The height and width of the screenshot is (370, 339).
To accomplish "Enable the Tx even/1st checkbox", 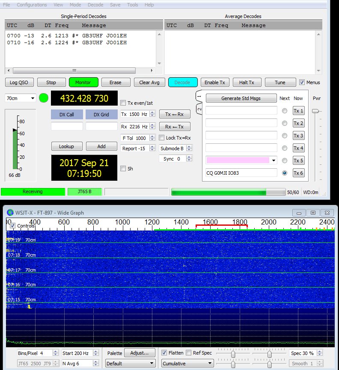I will click(124, 103).
